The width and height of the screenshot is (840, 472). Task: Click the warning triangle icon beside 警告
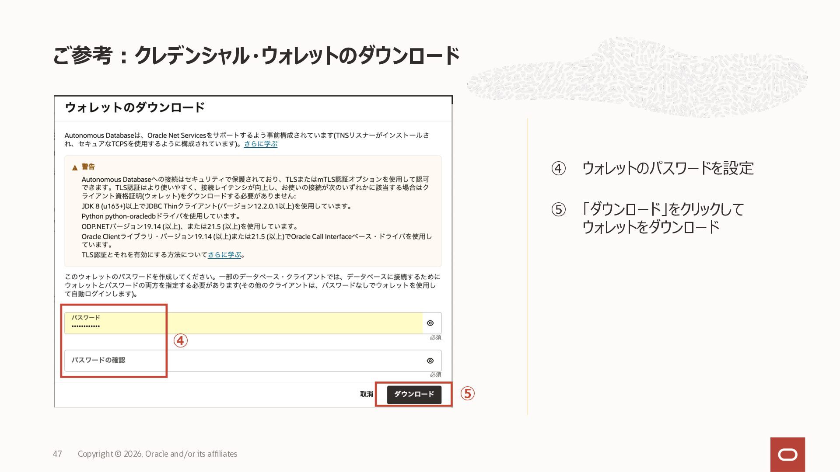(75, 167)
